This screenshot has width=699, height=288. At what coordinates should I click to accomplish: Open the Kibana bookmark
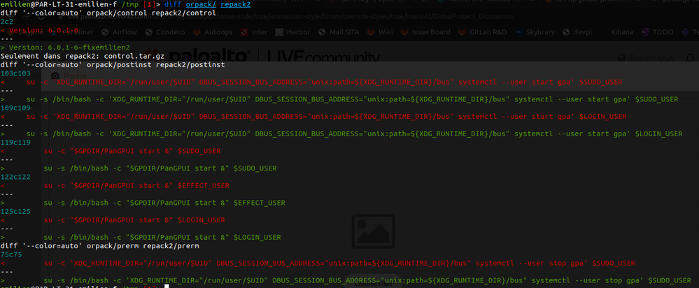pos(618,32)
